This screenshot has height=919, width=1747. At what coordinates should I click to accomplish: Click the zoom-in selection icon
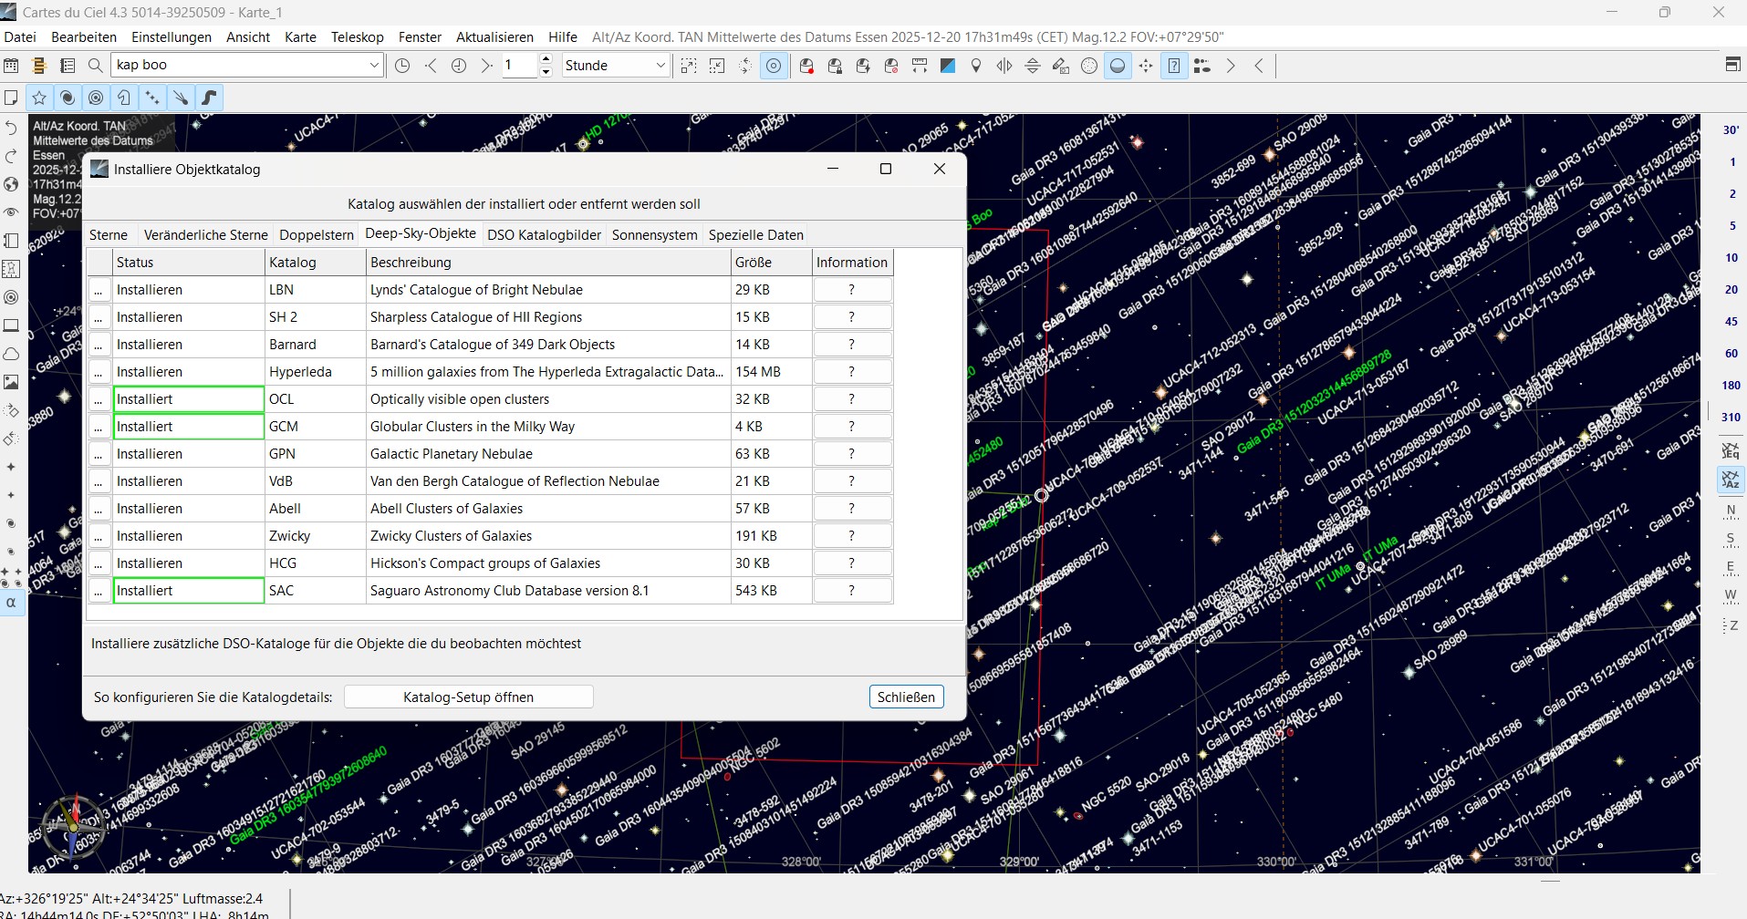pos(689,66)
